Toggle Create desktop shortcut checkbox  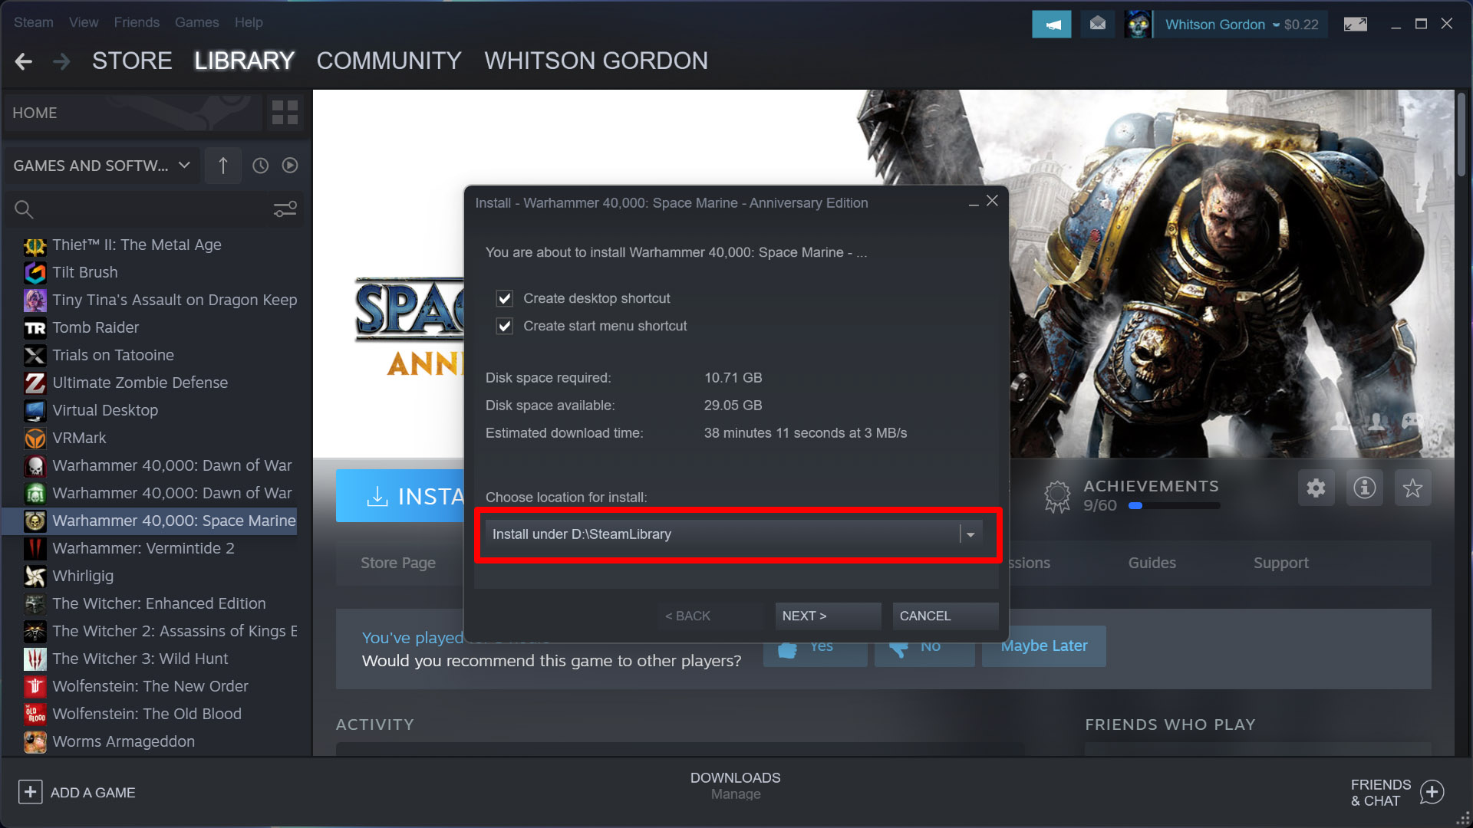[x=505, y=297]
